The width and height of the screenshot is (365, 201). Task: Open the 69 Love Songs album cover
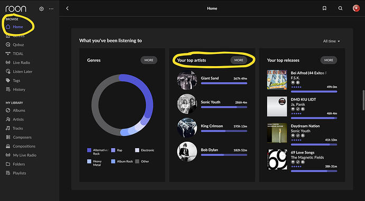[x=277, y=160]
